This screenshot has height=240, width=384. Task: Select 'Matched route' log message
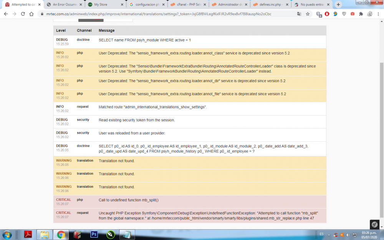pos(153,107)
